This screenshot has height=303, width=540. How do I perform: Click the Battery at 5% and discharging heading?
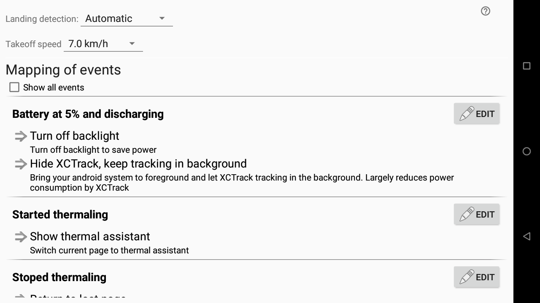click(88, 114)
